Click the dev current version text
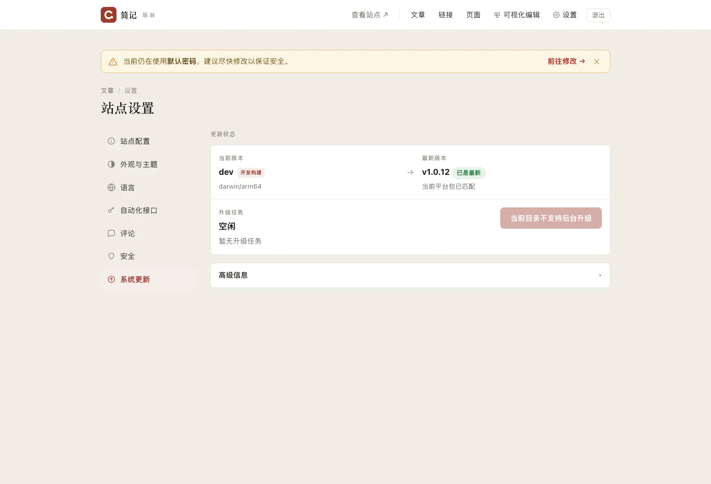This screenshot has height=484, width=711. tap(226, 172)
